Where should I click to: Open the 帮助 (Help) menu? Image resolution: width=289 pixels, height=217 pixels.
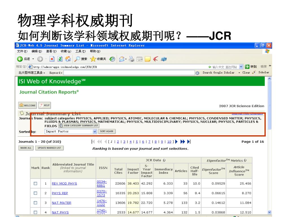[x=95, y=51]
